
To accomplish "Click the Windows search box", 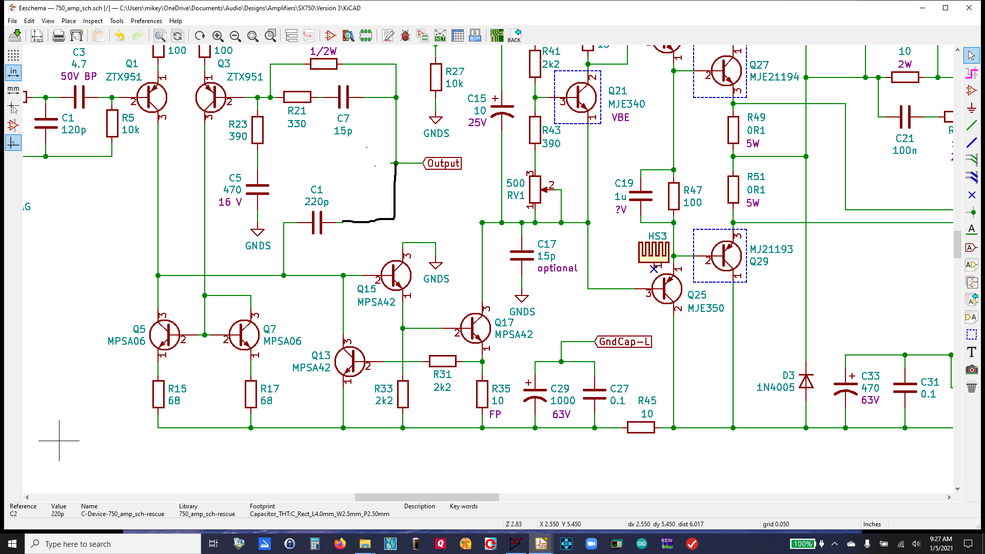I will click(113, 544).
